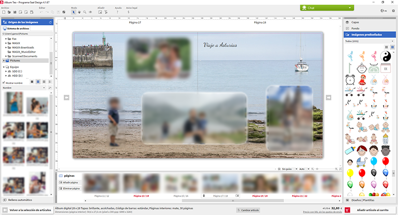Image resolution: width=398 pixels, height=215 pixels.
Task: Open help via the question mark icon
Action: click(x=117, y=12)
